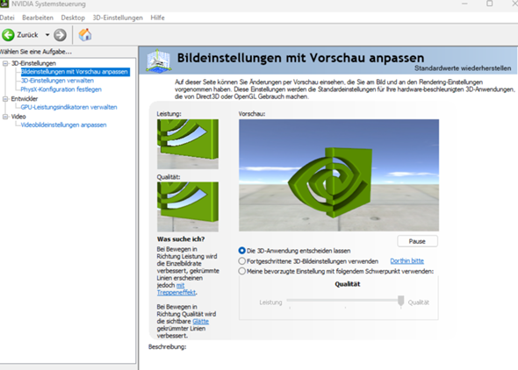This screenshot has width=518, height=370.
Task: Click the Leistung-Qualität slider handle
Action: click(400, 301)
